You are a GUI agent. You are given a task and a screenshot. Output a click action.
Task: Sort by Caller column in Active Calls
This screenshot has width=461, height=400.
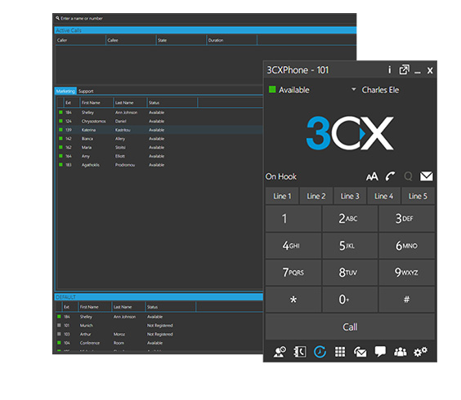[x=81, y=40]
